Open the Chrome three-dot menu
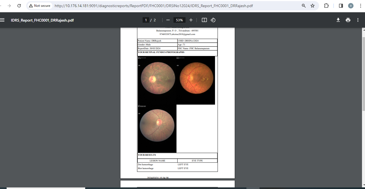Screen dimensions: 365x189 (360, 6)
